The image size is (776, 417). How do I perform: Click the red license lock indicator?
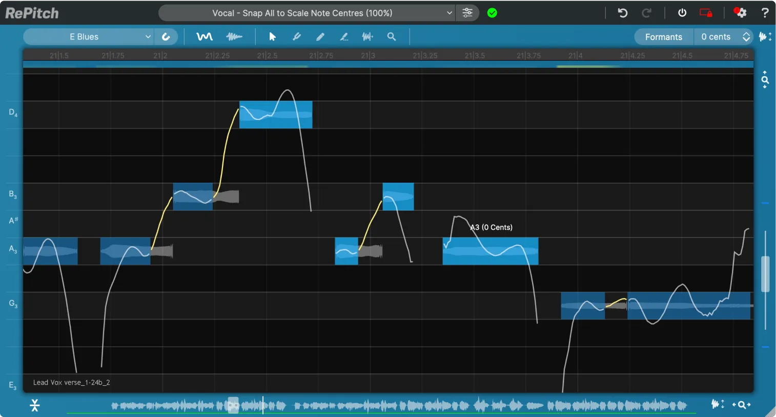[x=707, y=12]
